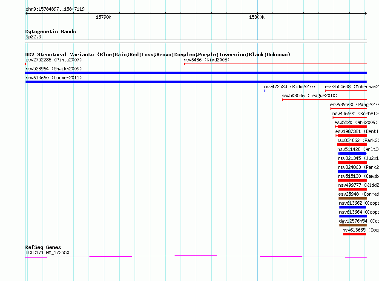Click the brown dgv12576n54 complex bar
The height and width of the screenshot is (281, 379).
(x=353, y=225)
